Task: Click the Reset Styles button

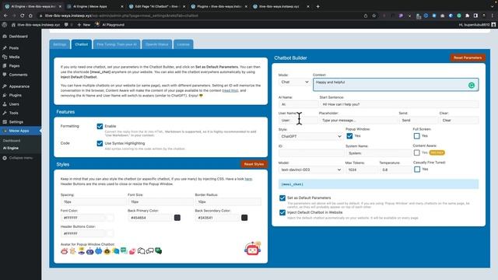Action: click(254, 164)
